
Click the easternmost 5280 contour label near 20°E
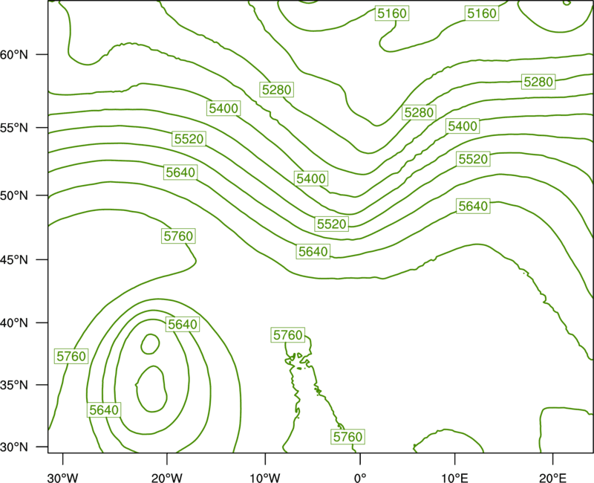pyautogui.click(x=538, y=82)
